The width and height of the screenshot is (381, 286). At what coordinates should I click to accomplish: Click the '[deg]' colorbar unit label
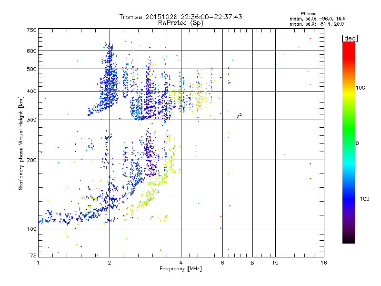coord(350,38)
